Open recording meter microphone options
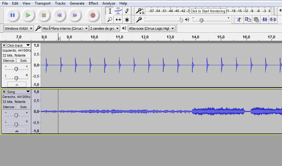The width and height of the screenshot is (282, 166). (x=139, y=11)
